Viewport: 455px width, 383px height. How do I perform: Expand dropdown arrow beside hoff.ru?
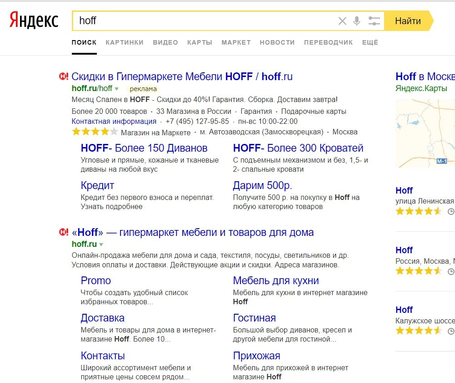click(101, 245)
